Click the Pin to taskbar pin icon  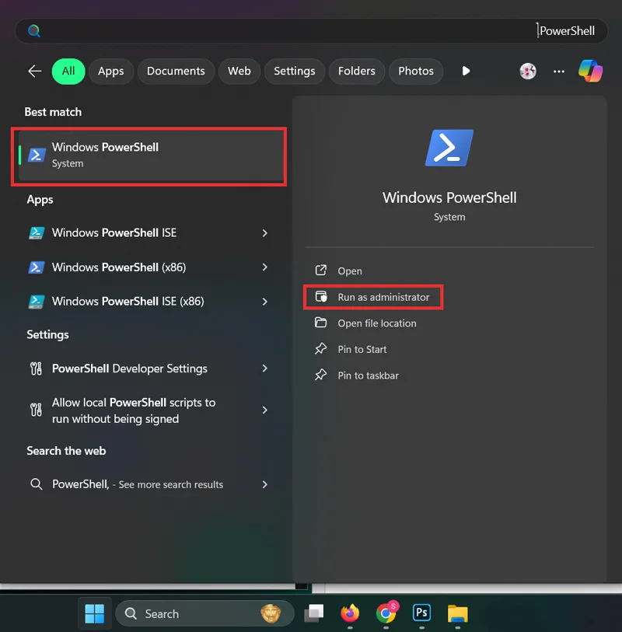pyautogui.click(x=321, y=375)
